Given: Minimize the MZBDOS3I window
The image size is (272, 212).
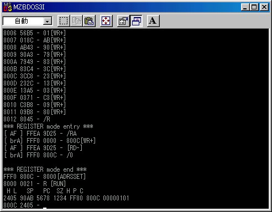Looking at the screenshot, I should click(245, 7).
